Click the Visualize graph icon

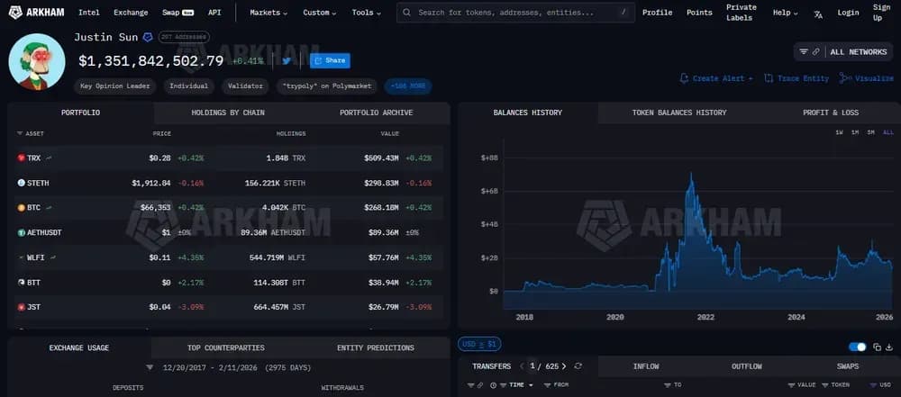click(843, 78)
